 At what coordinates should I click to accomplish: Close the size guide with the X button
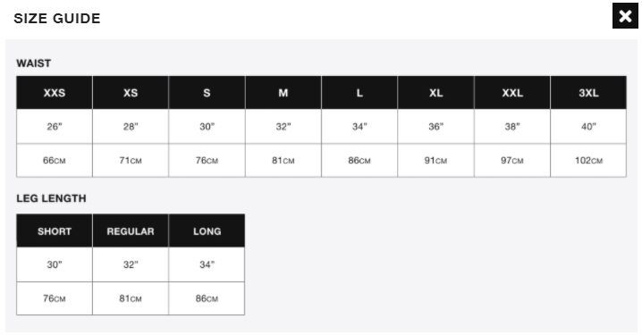[x=625, y=16]
